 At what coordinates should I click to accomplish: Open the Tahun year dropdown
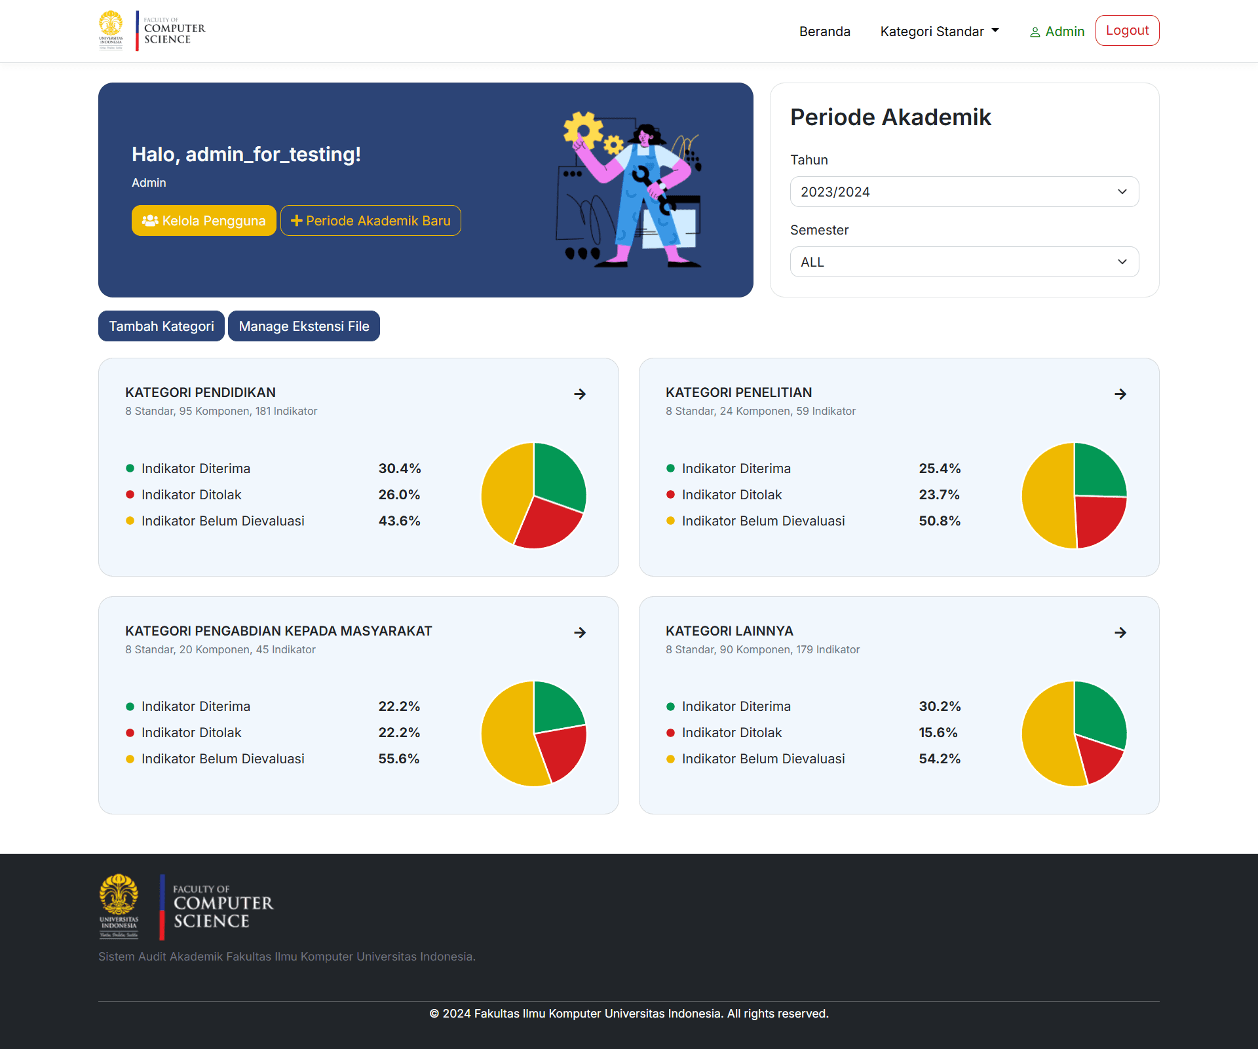pos(964,191)
